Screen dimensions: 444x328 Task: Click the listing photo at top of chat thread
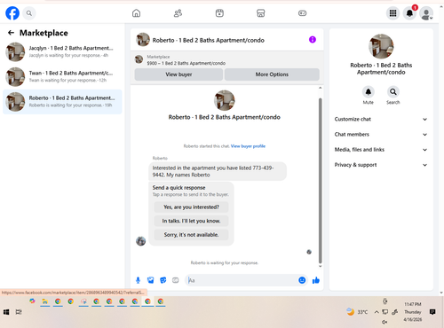click(225, 100)
